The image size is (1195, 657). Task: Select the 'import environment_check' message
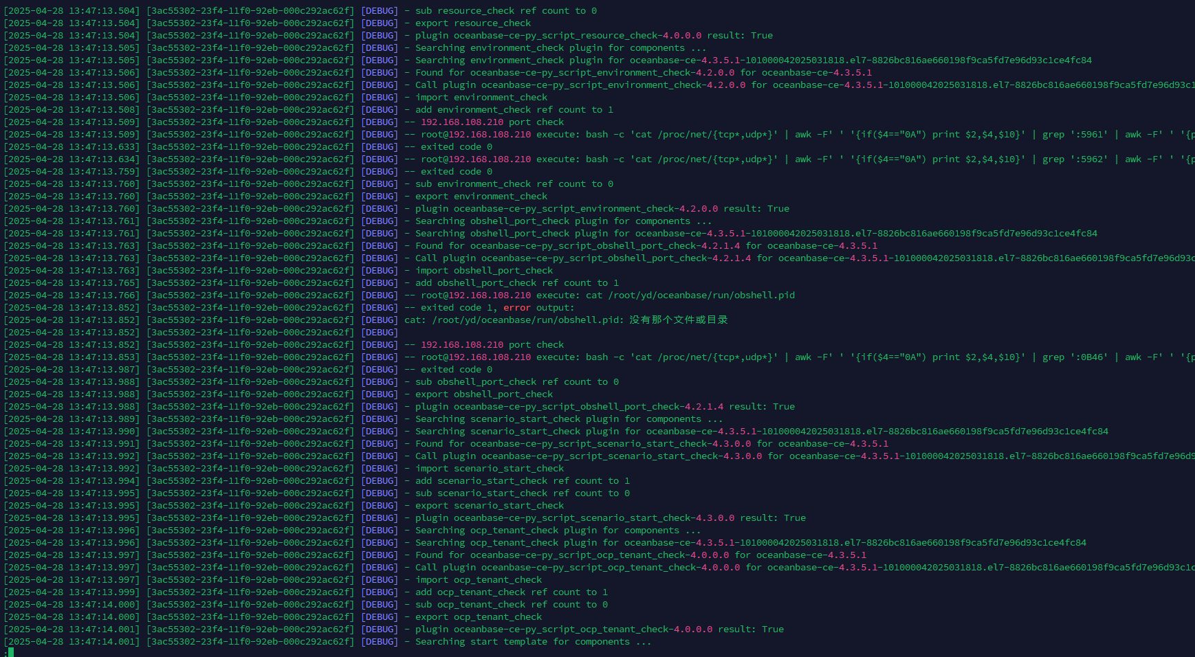[x=481, y=98]
